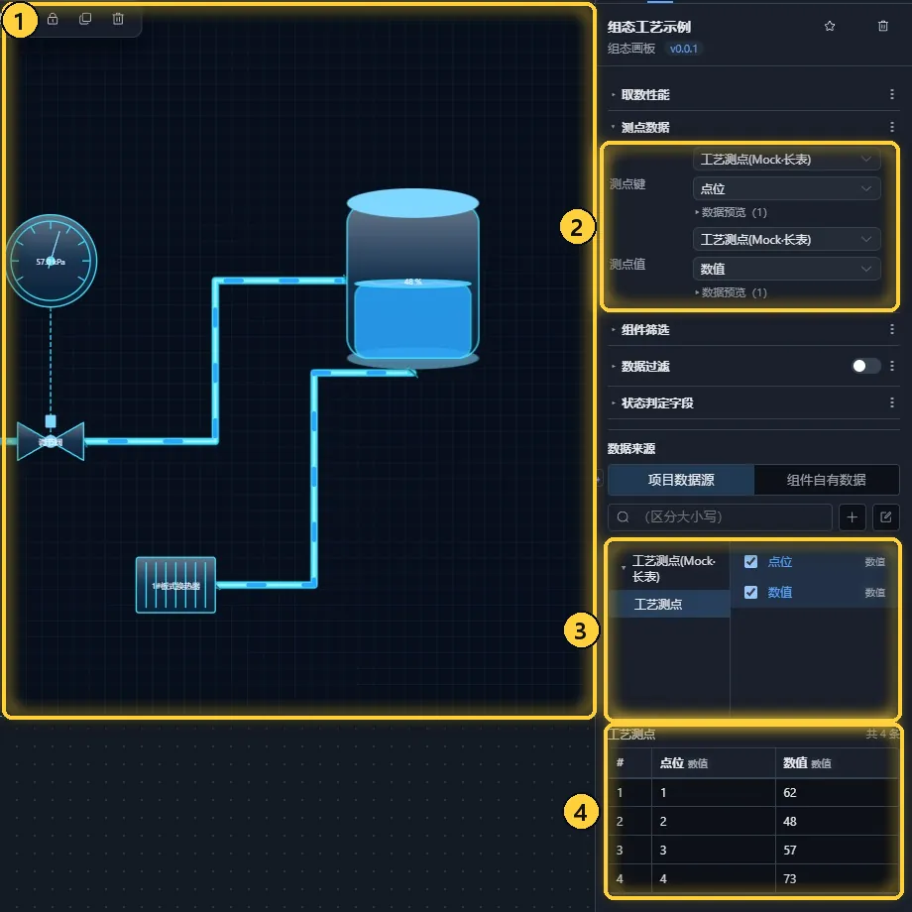Select the 1#板式换热器 heat exchanger
912x912 pixels.
click(x=175, y=585)
